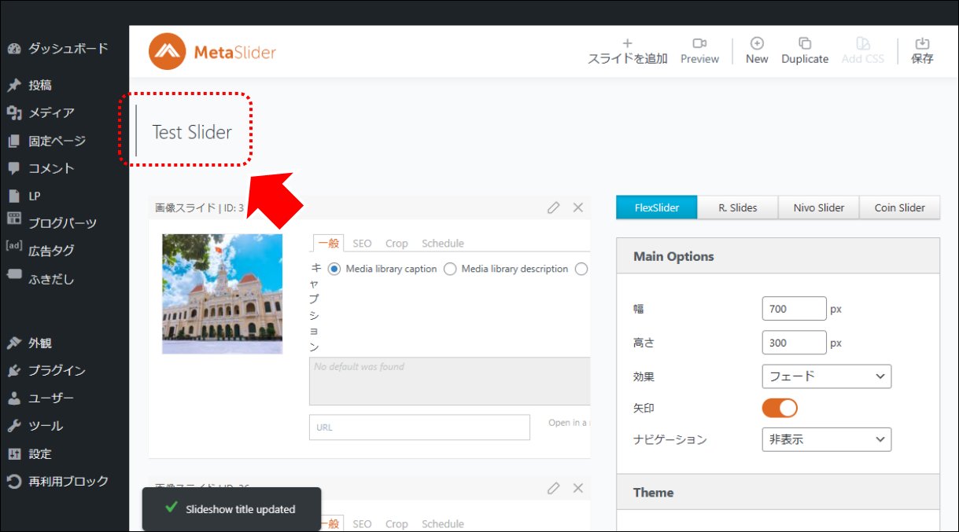Select the Coin Slider tab
This screenshot has width=959, height=532.
[900, 207]
